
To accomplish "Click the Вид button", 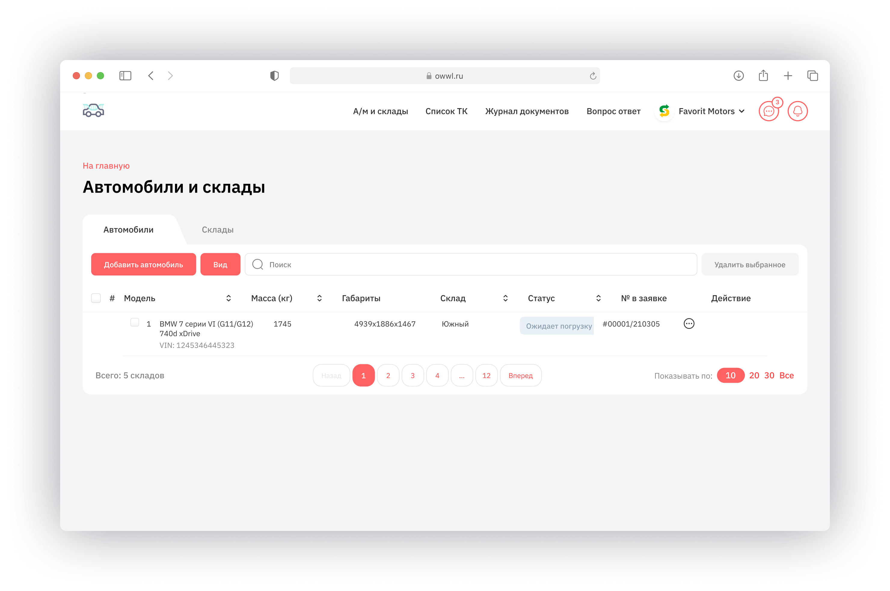I will (220, 264).
